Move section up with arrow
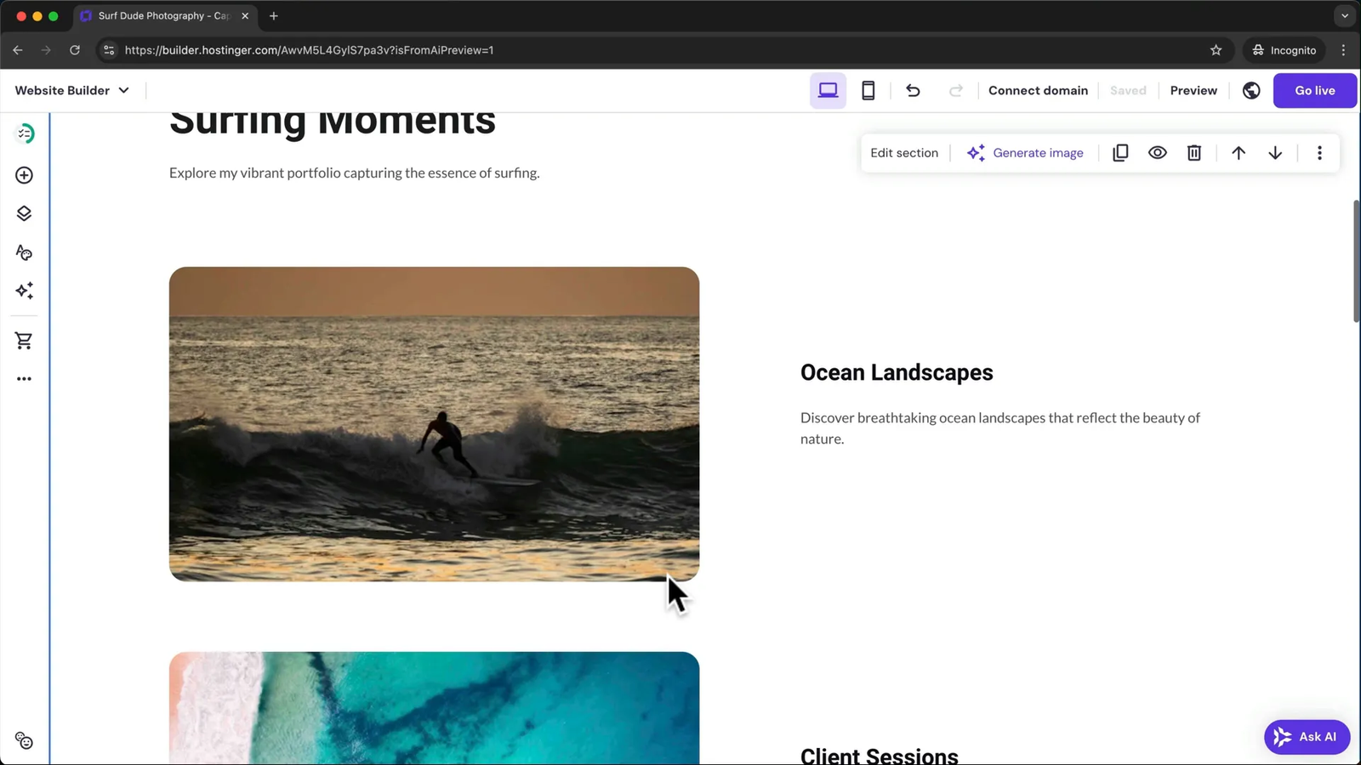 click(1239, 153)
